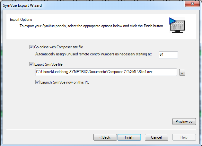The image size is (202, 146).
Task: Open the file browse ellipsis button
Action: pyautogui.click(x=182, y=72)
